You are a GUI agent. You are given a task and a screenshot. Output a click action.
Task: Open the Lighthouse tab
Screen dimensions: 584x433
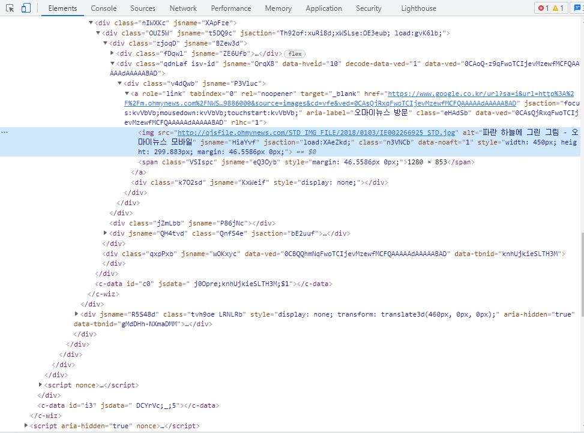418,8
